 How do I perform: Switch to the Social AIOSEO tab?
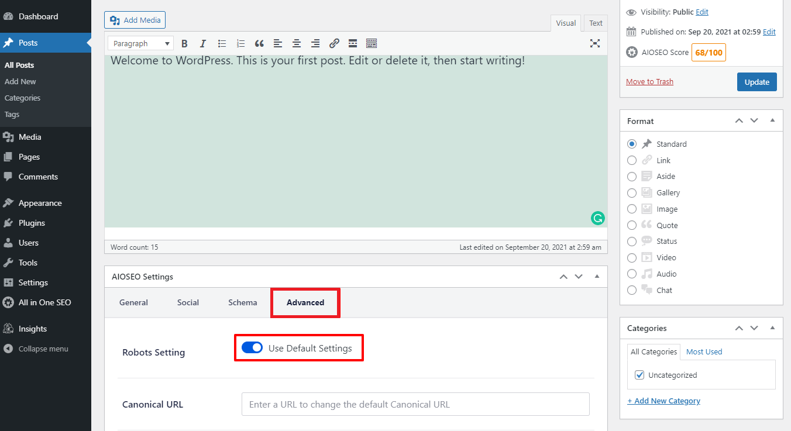pyautogui.click(x=188, y=302)
